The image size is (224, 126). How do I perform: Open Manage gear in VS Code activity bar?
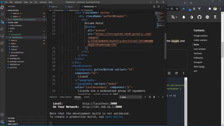pos(2,122)
